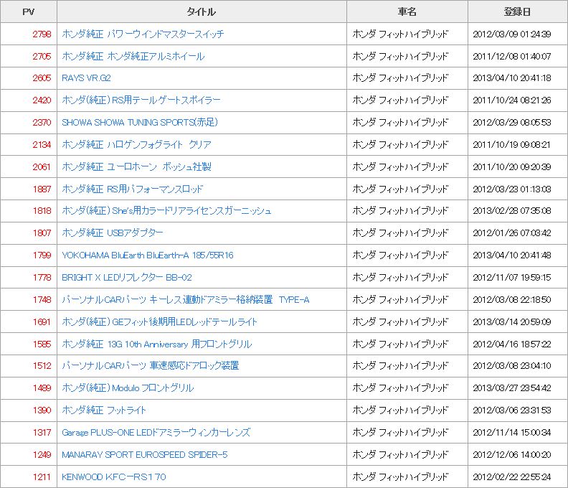Click the 車名 column header
Image resolution: width=568 pixels, height=488 pixels.
[x=407, y=11]
